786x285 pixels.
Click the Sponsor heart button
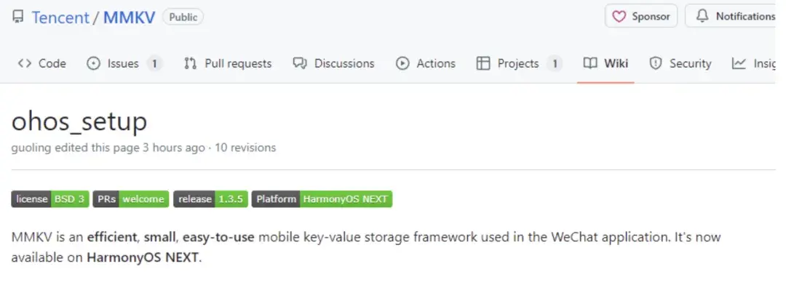(x=641, y=17)
